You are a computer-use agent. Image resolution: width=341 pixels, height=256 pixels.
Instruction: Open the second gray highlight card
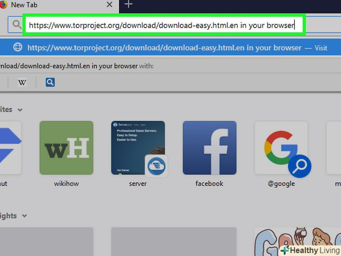pyautogui.click(x=174, y=241)
